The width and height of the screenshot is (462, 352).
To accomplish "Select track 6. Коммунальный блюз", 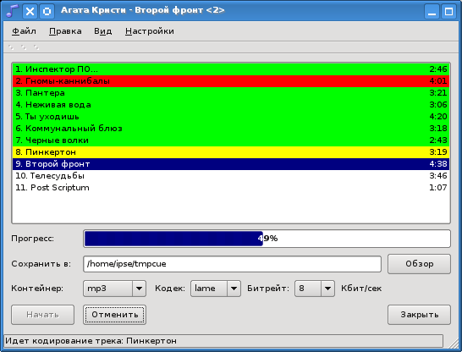I will pos(231,129).
